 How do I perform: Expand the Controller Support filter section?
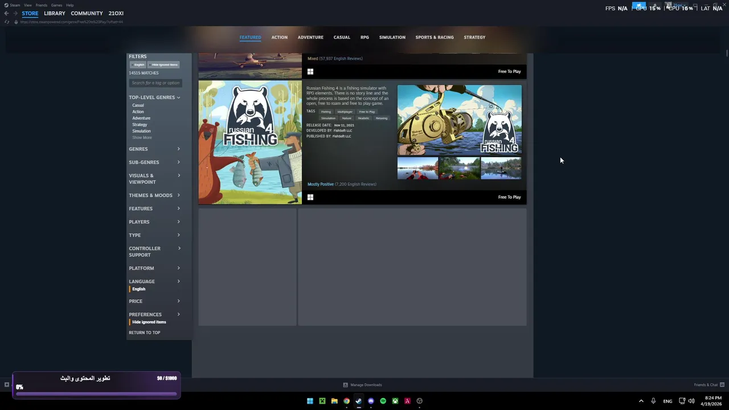point(154,252)
